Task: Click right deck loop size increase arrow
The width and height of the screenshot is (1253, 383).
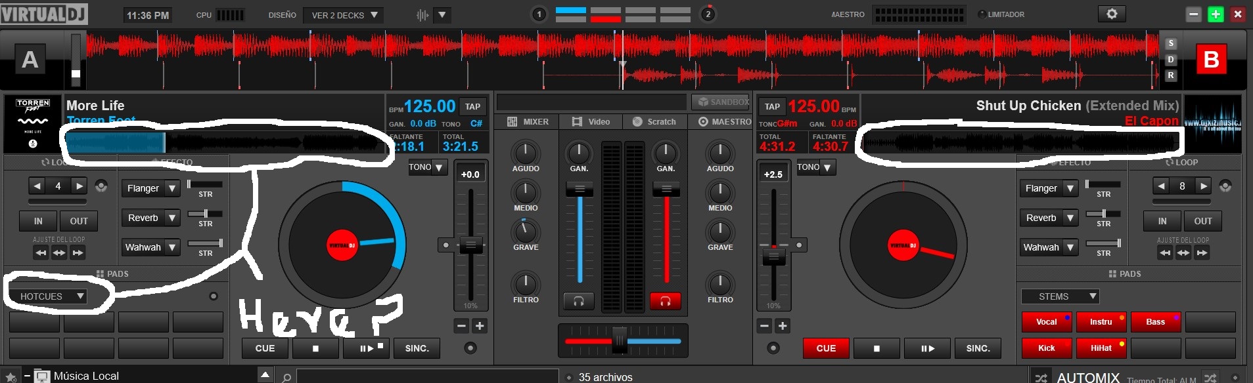Action: [1203, 186]
